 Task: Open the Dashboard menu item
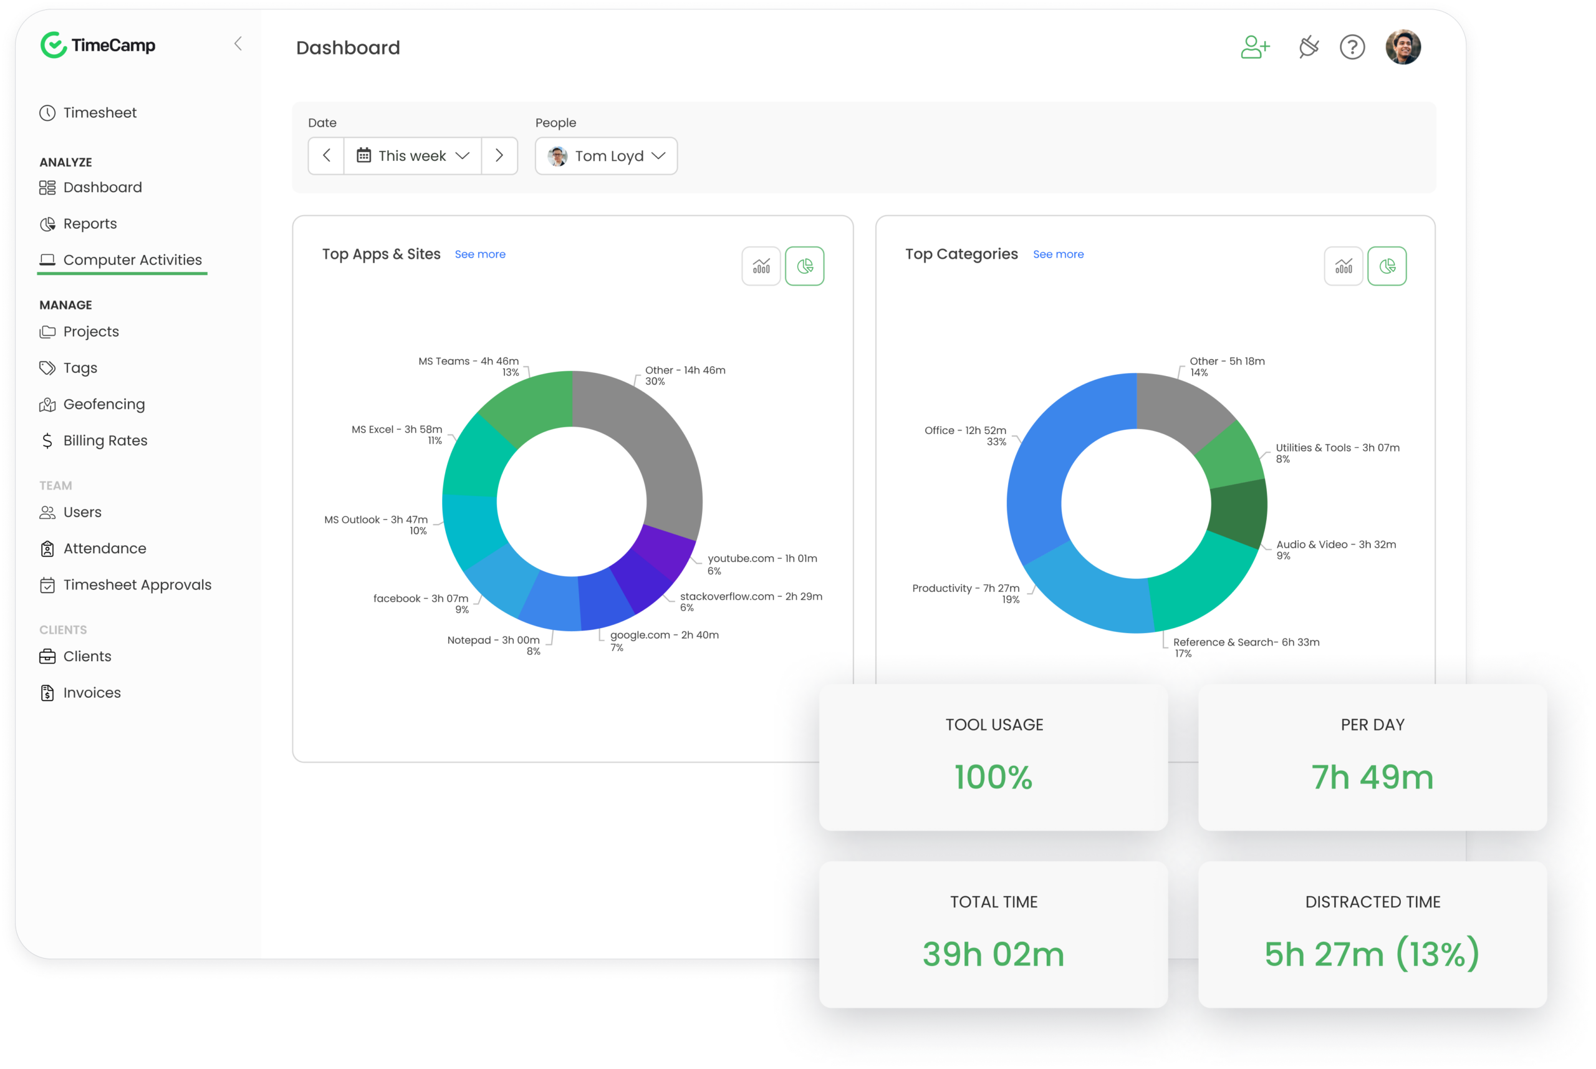pos(103,187)
